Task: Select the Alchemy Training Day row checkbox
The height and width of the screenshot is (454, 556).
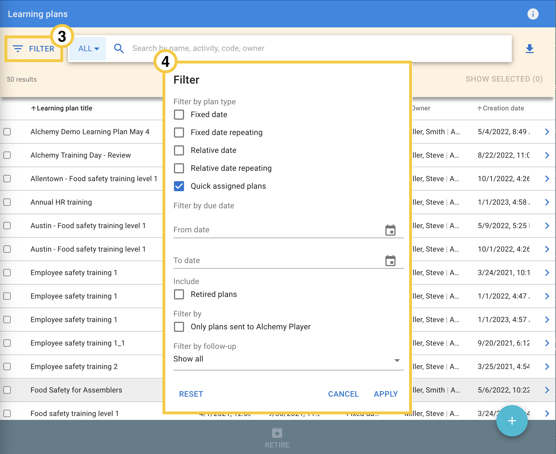Action: 7,155
